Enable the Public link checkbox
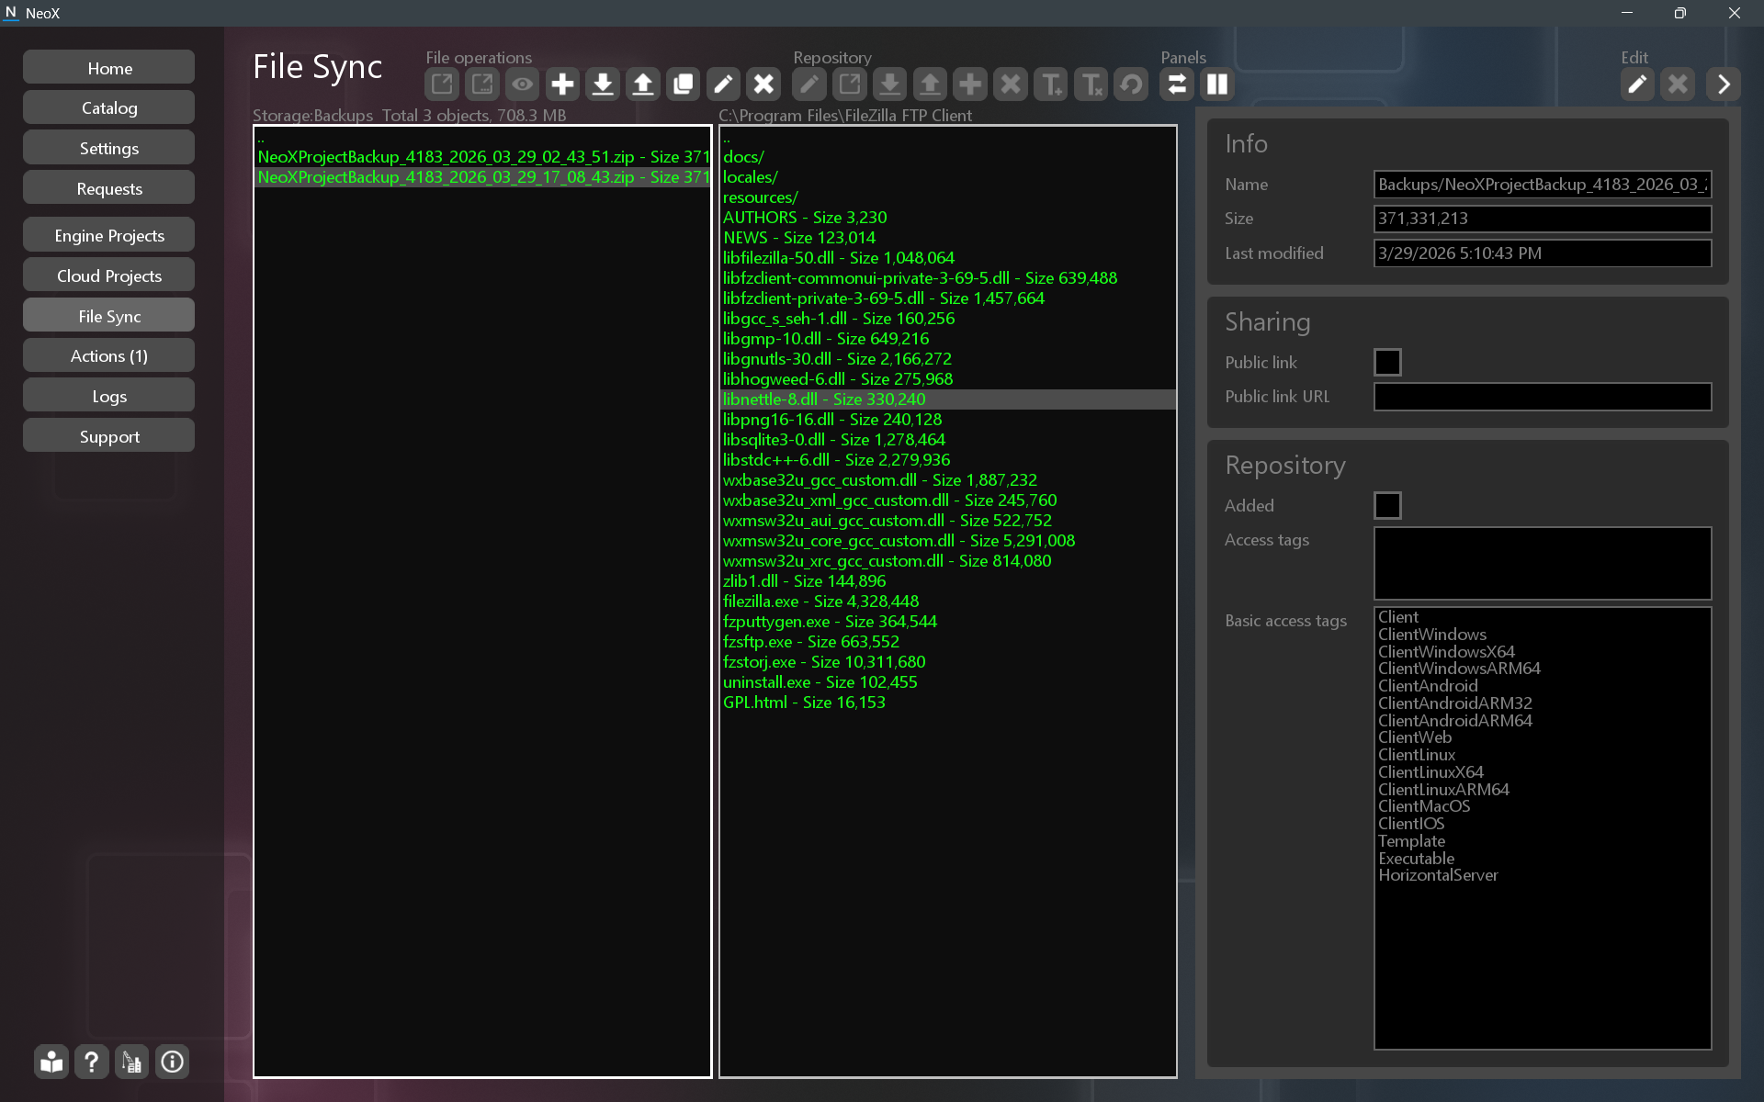The image size is (1764, 1102). pyautogui.click(x=1386, y=362)
